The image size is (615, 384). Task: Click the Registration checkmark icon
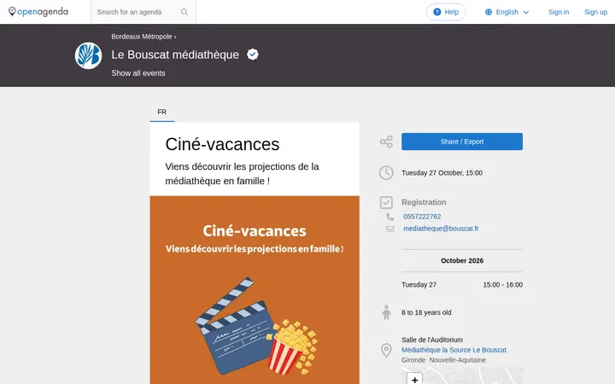(386, 202)
